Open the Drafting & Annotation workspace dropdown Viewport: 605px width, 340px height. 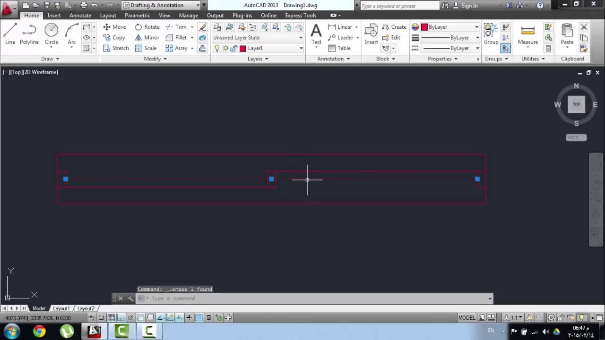click(x=161, y=5)
